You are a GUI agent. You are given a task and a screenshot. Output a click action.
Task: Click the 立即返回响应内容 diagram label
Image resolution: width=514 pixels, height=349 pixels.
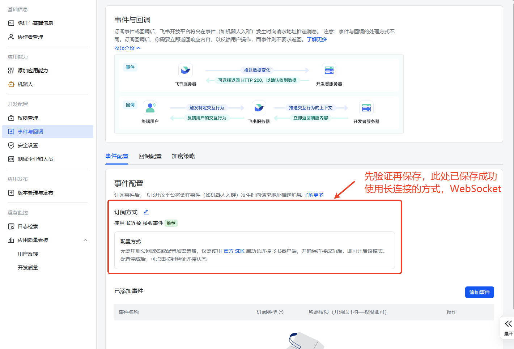pos(311,118)
